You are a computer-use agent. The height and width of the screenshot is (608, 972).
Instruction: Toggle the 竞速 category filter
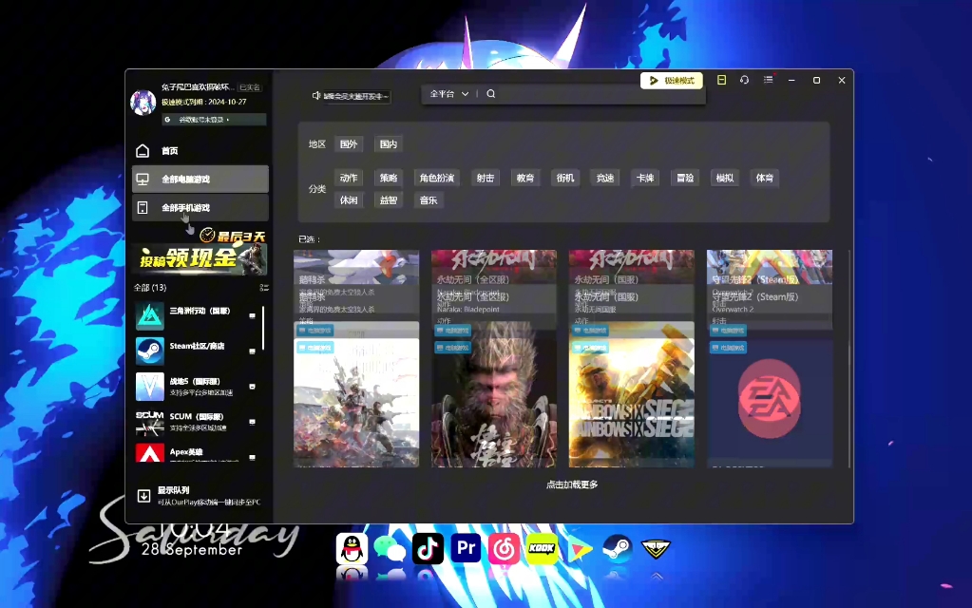605,178
